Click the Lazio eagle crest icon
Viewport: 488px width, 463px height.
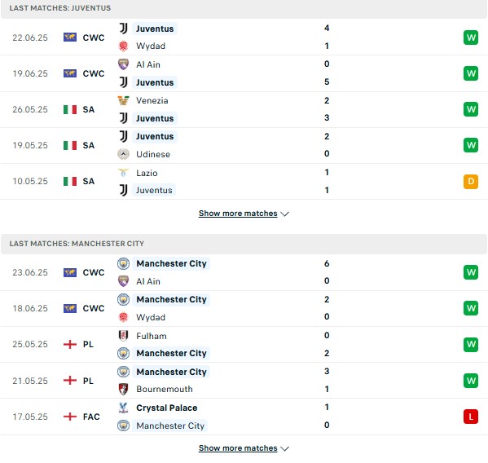(123, 173)
